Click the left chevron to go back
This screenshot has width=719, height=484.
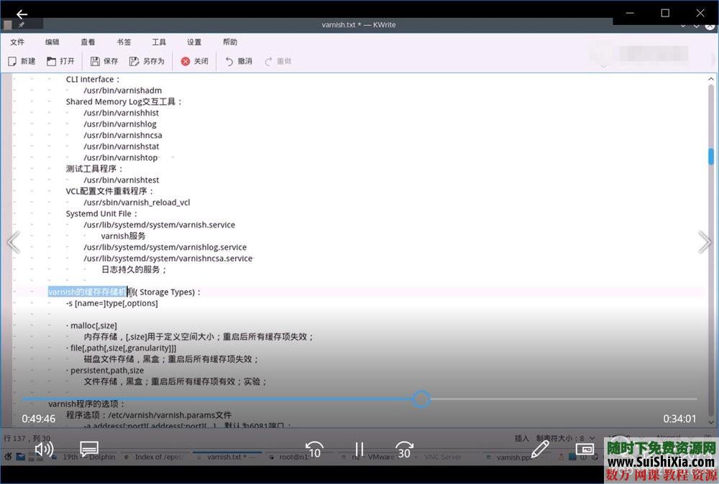(14, 242)
